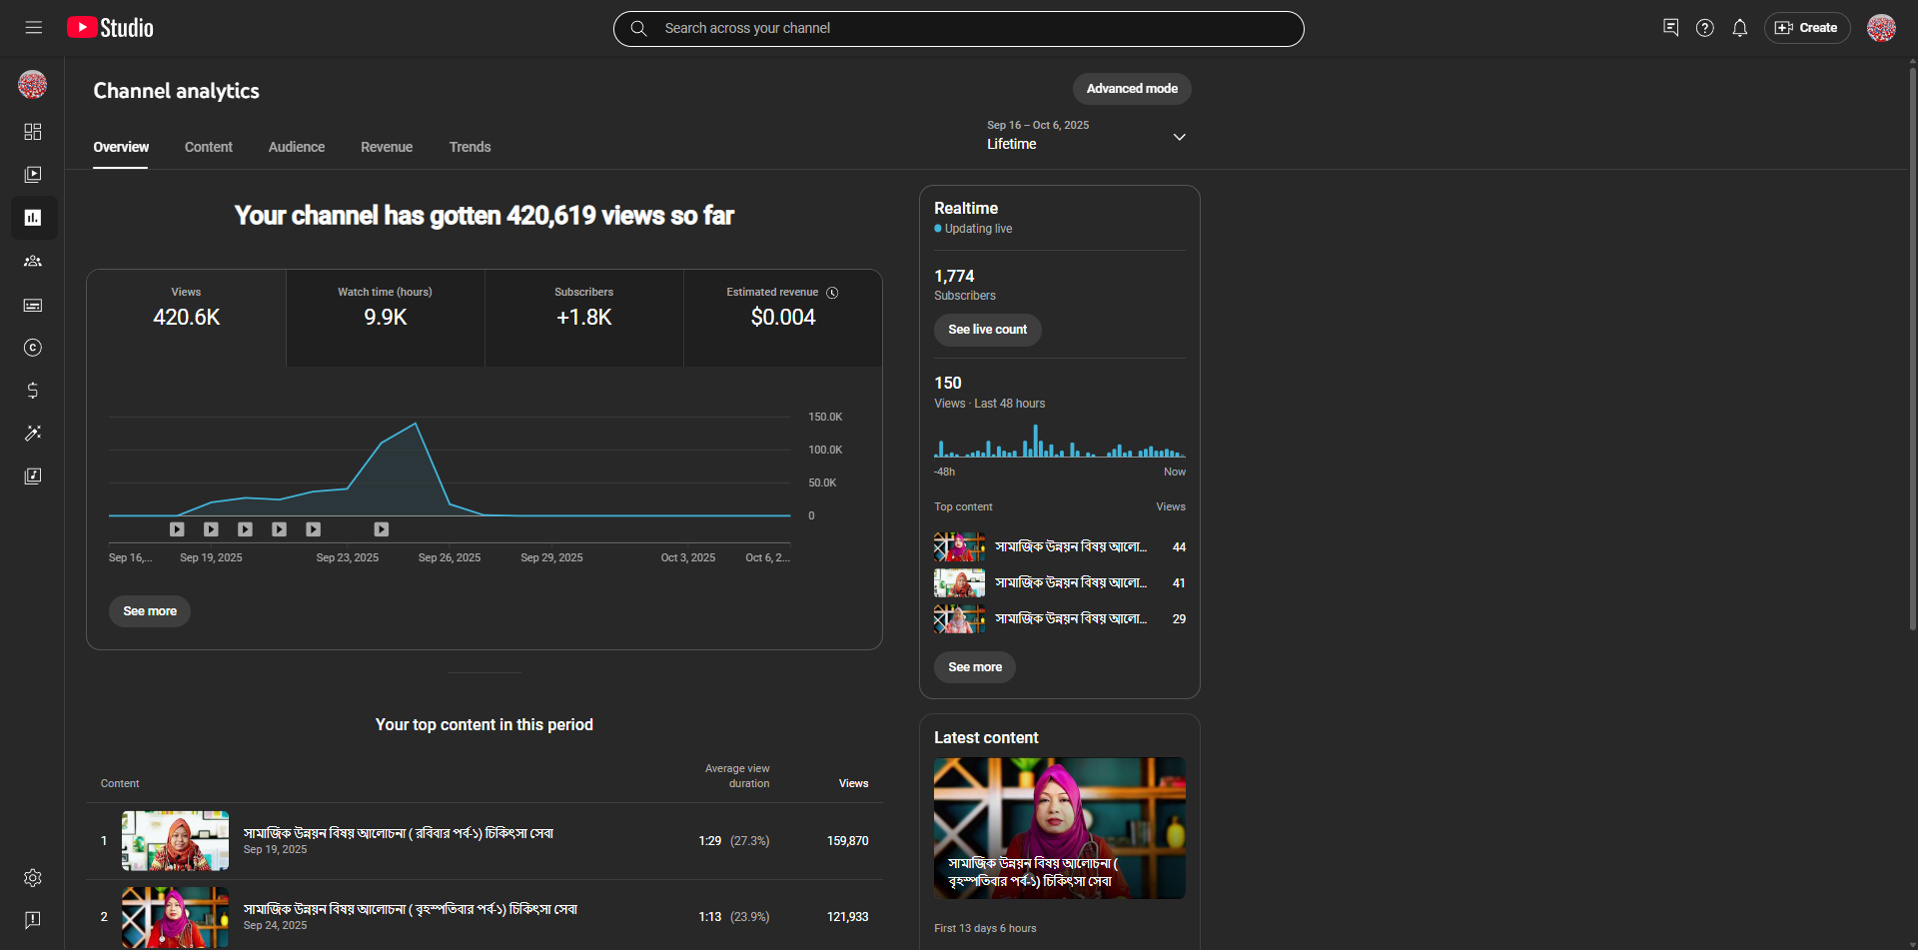This screenshot has width=1918, height=950.
Task: Open Content section in the sidebar
Action: [33, 175]
